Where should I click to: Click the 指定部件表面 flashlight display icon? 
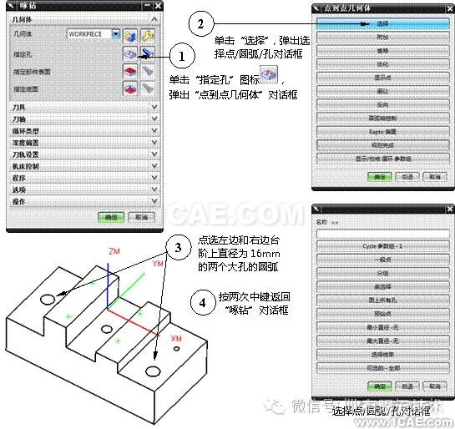tap(148, 70)
